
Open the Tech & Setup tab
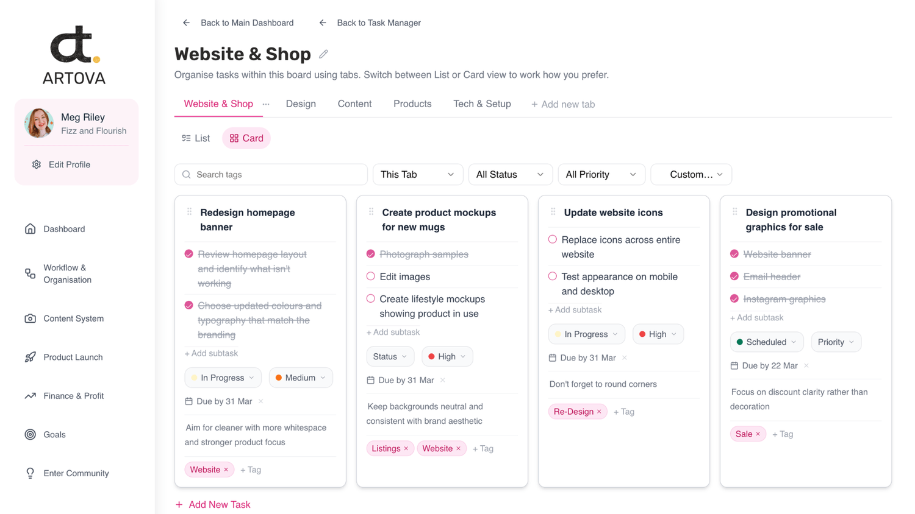click(482, 104)
